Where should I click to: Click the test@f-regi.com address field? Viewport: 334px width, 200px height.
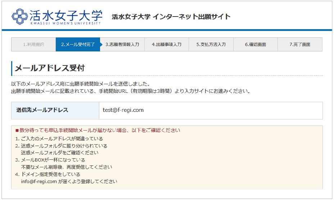(x=123, y=110)
